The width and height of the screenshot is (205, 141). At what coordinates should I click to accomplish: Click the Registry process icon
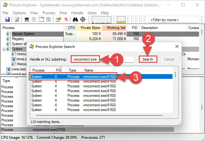click(x=9, y=39)
